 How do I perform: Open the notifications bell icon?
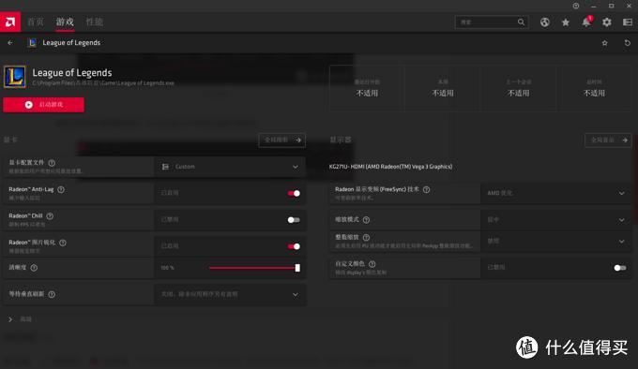[x=586, y=22]
